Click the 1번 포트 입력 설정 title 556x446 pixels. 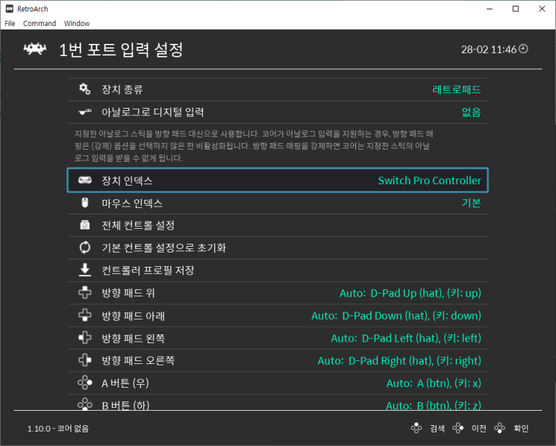click(121, 50)
